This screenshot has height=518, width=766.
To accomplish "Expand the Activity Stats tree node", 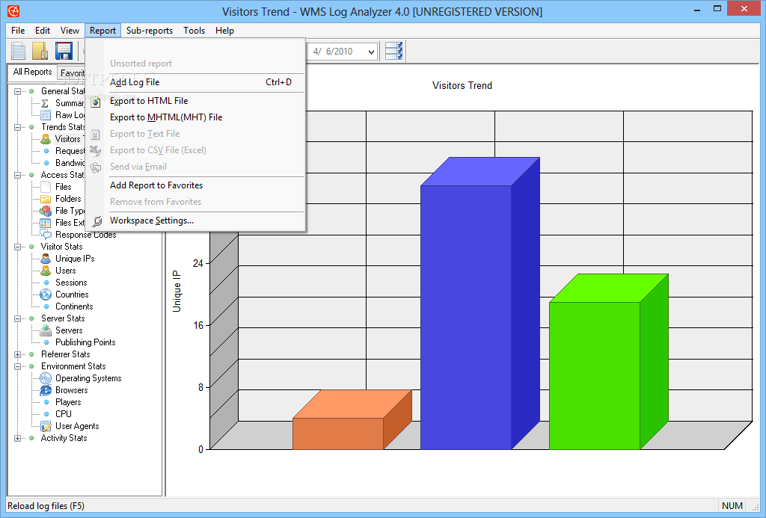I will (18, 438).
